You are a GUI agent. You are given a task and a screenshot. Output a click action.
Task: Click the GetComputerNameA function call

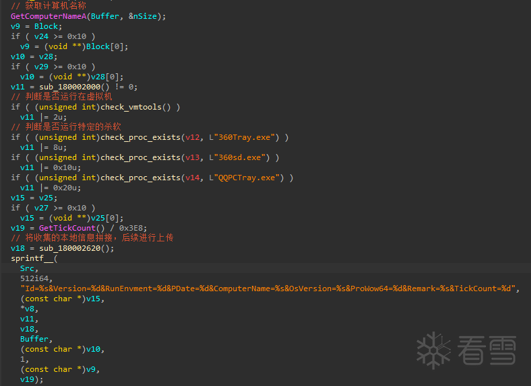tap(49, 16)
